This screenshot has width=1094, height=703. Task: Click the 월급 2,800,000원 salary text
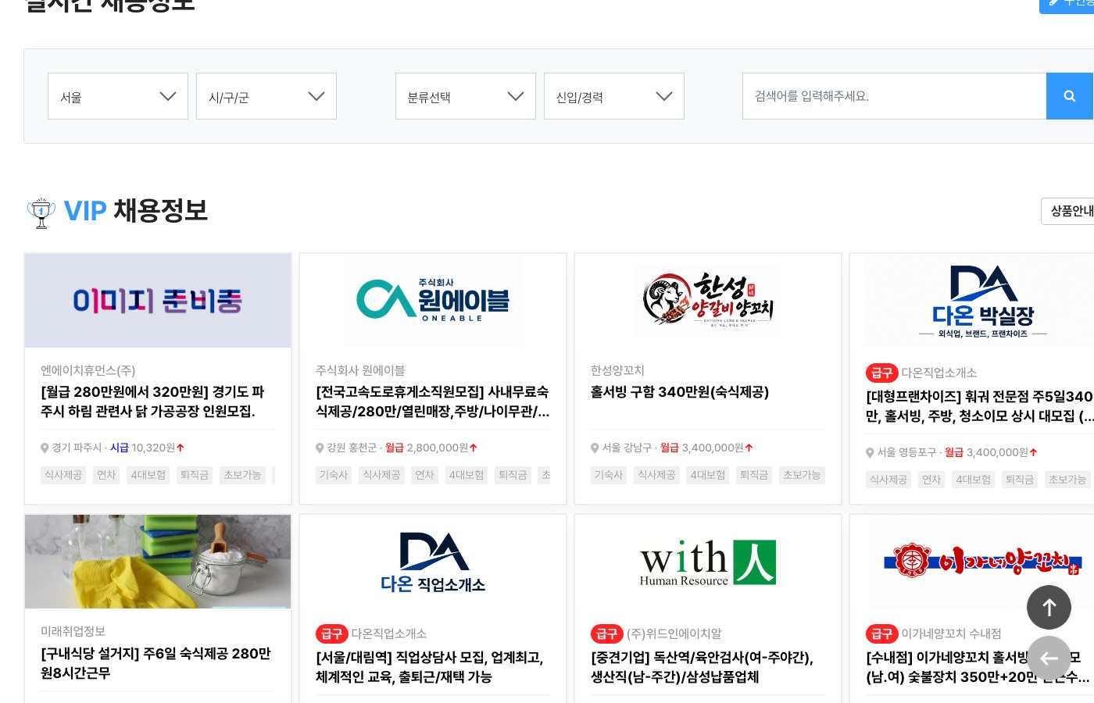pos(431,448)
